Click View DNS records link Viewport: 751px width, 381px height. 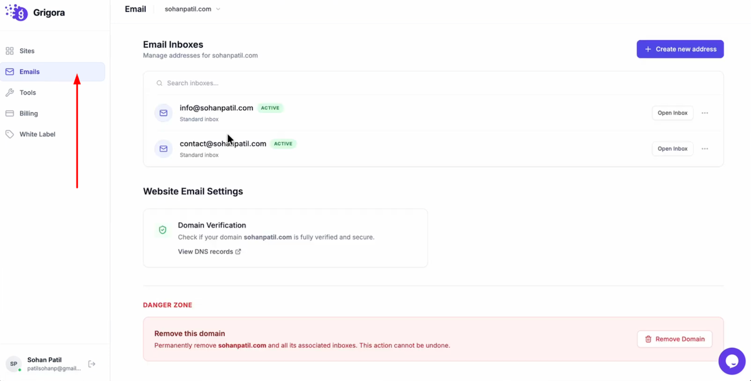209,252
